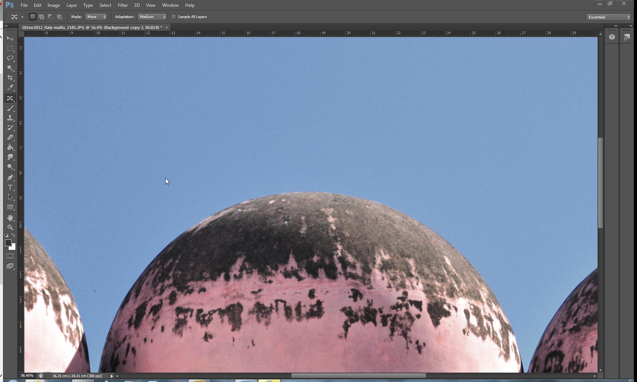Image resolution: width=637 pixels, height=382 pixels.
Task: Open the 3D panel icon
Action: pos(612,37)
